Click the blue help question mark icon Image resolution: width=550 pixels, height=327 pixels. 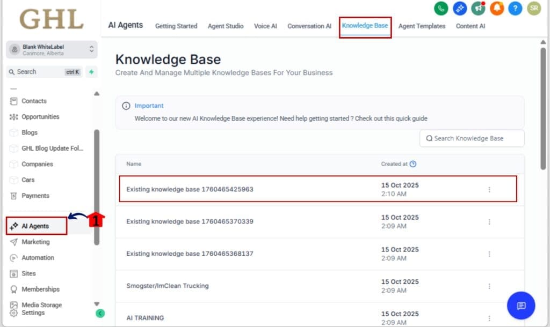515,8
